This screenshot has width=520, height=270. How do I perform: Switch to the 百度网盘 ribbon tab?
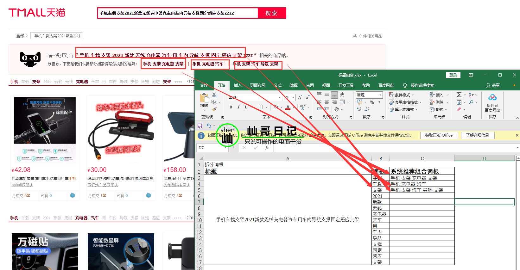tap(386, 85)
